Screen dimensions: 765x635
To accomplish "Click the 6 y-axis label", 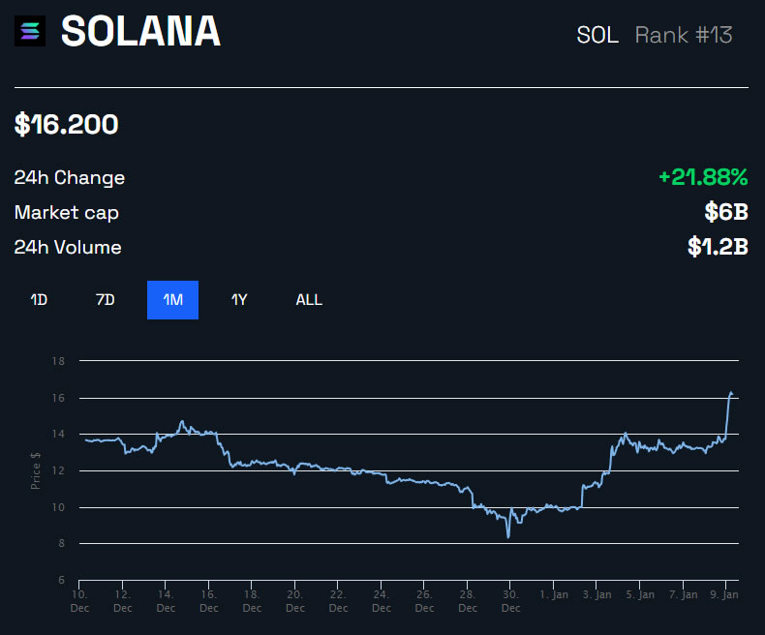I will [61, 580].
